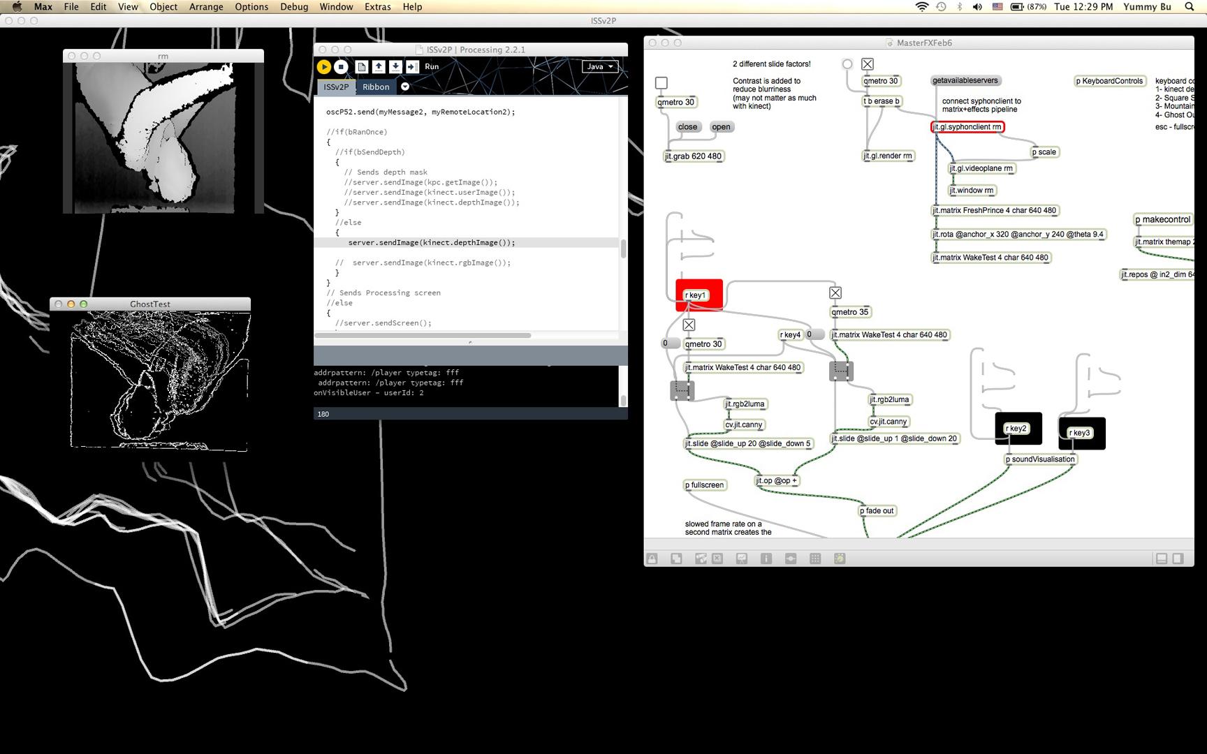Viewport: 1207px width, 754px height.
Task: Click the getavailableservers message button
Action: [x=965, y=81]
